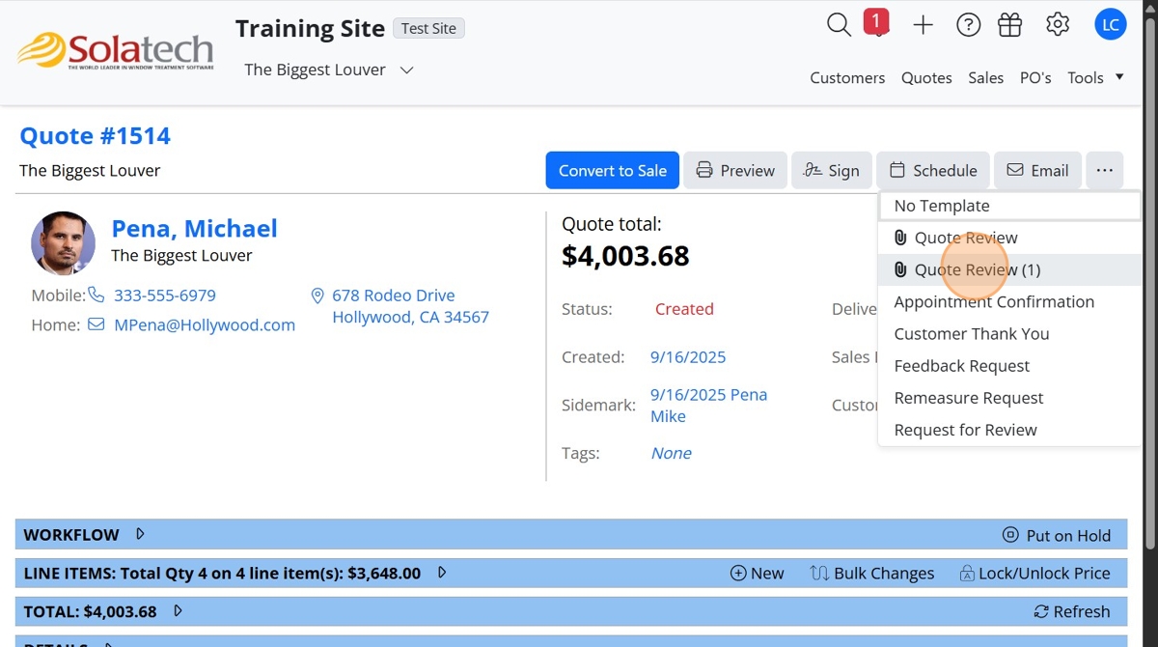1158x647 pixels.
Task: Click the Bulk Changes arrows icon
Action: click(819, 573)
